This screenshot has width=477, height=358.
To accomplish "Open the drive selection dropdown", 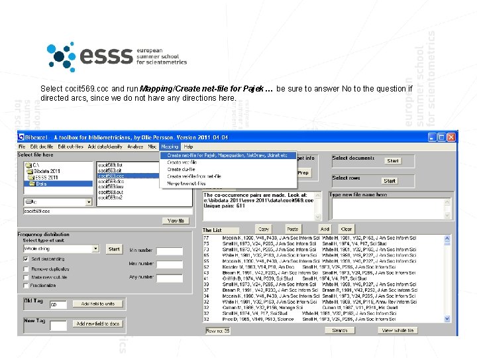I will coord(89,202).
